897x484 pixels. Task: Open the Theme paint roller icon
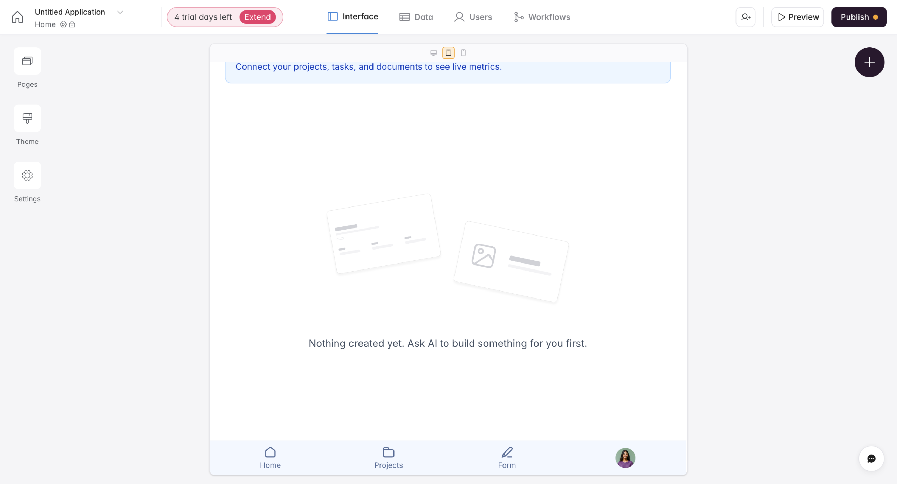point(27,118)
